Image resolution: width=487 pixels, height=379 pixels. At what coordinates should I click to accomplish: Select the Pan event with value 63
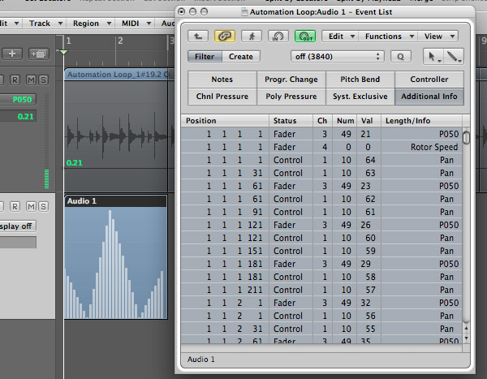(x=321, y=173)
